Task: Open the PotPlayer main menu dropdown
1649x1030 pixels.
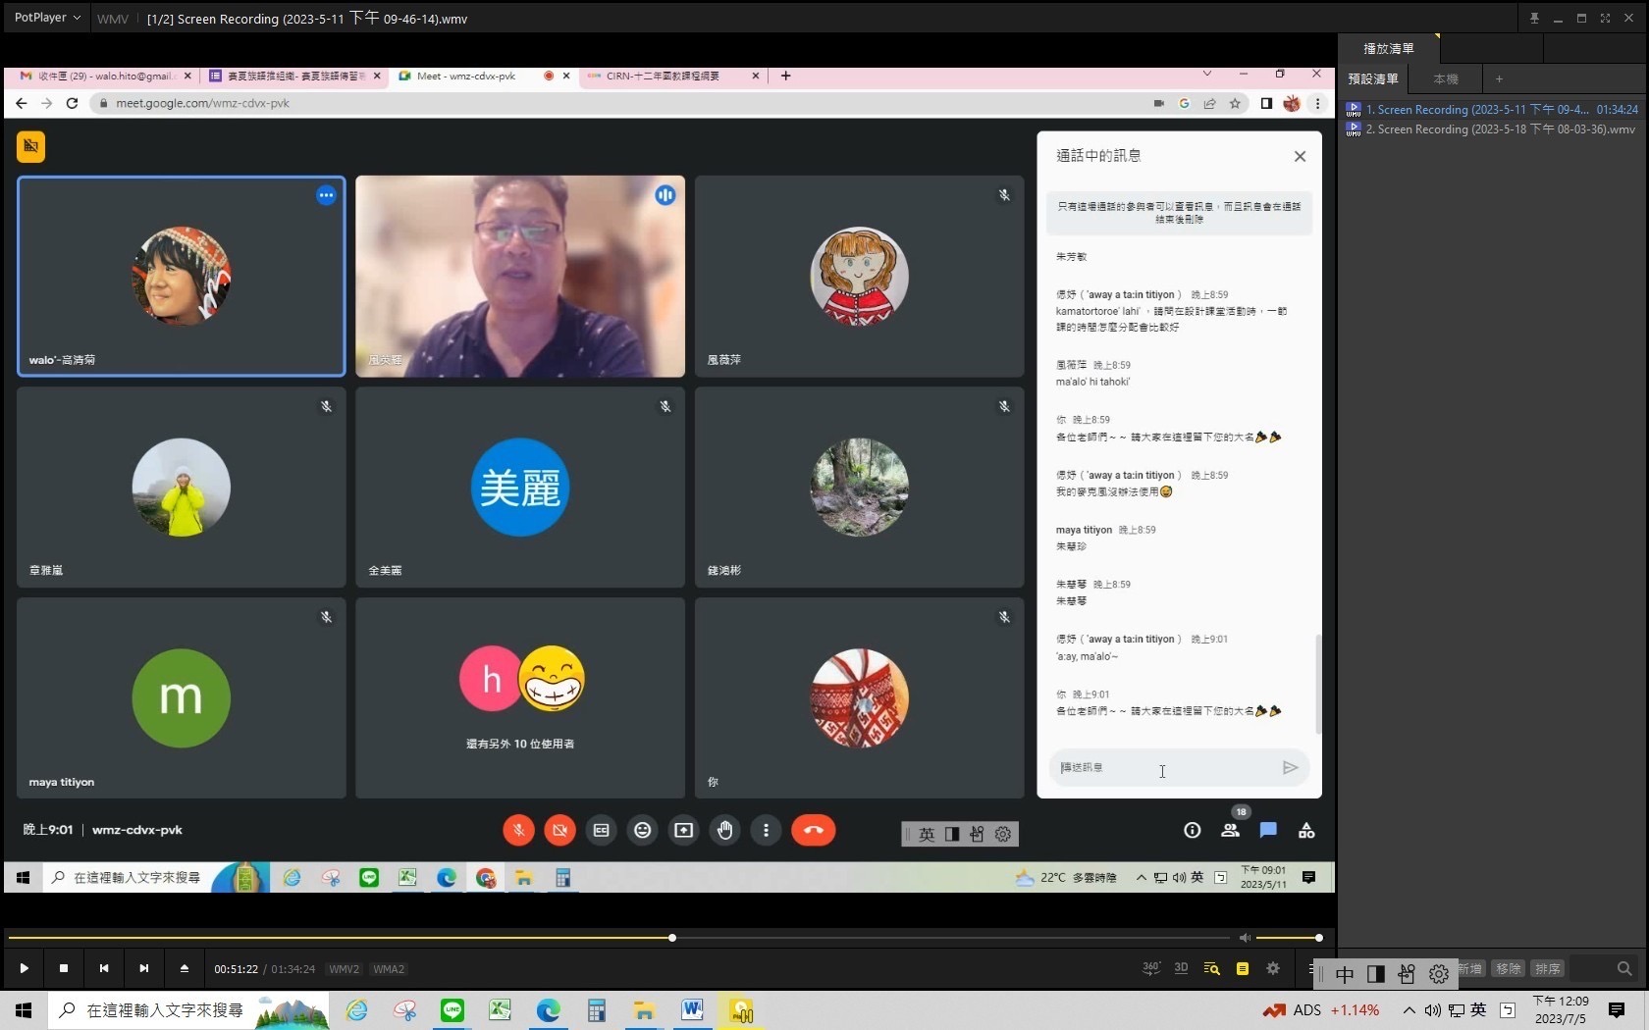Action: coord(47,18)
